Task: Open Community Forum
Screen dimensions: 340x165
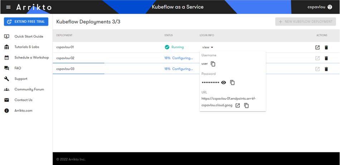Action: (29, 89)
